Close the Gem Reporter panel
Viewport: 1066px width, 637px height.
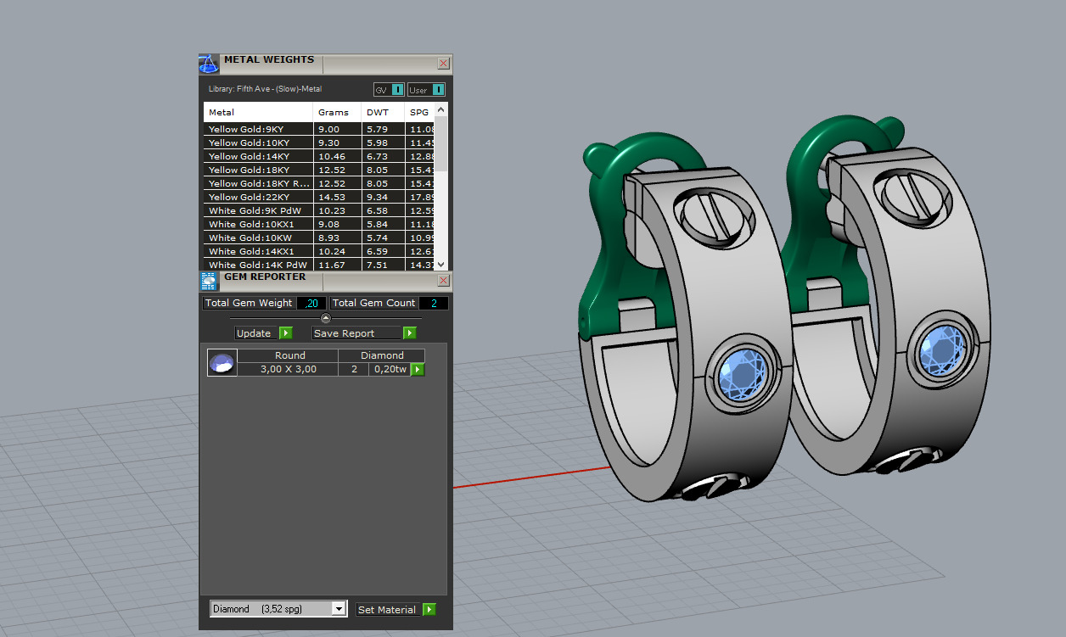(443, 281)
